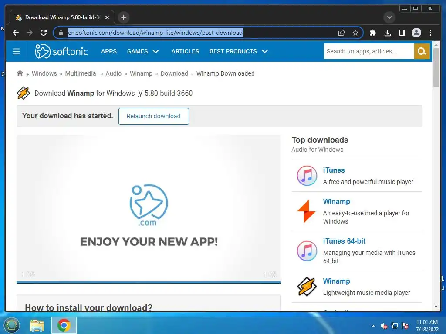The image size is (446, 334).
Task: Open the network tray icon
Action: pyautogui.click(x=395, y=326)
